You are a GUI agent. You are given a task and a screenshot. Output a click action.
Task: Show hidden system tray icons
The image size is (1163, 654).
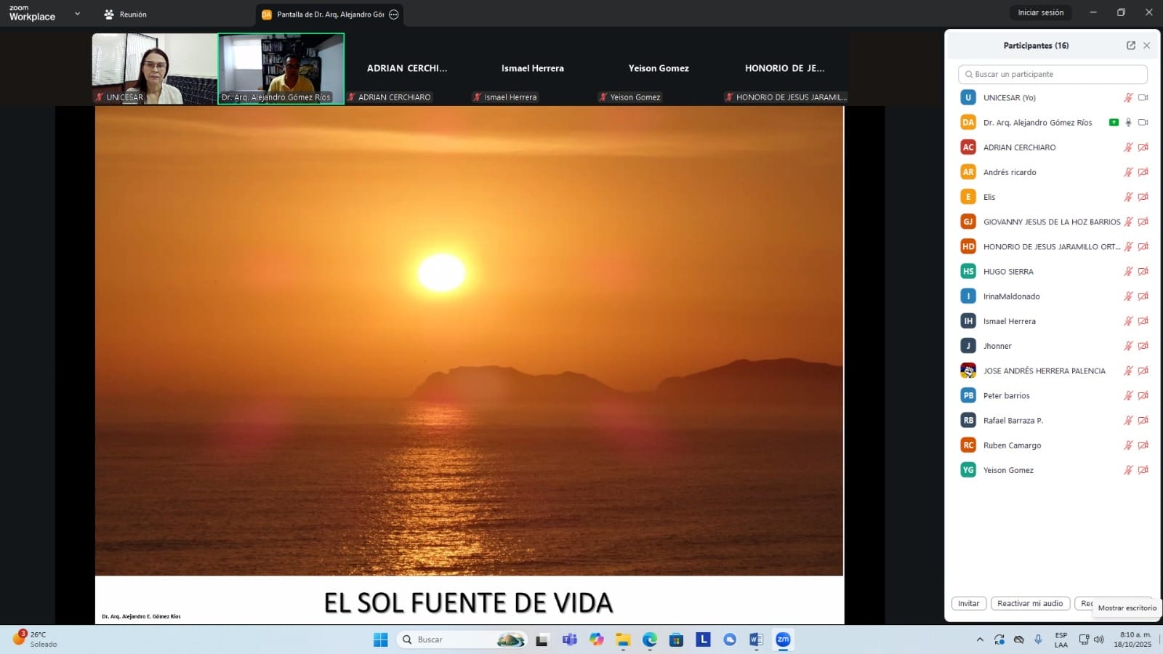(x=980, y=639)
